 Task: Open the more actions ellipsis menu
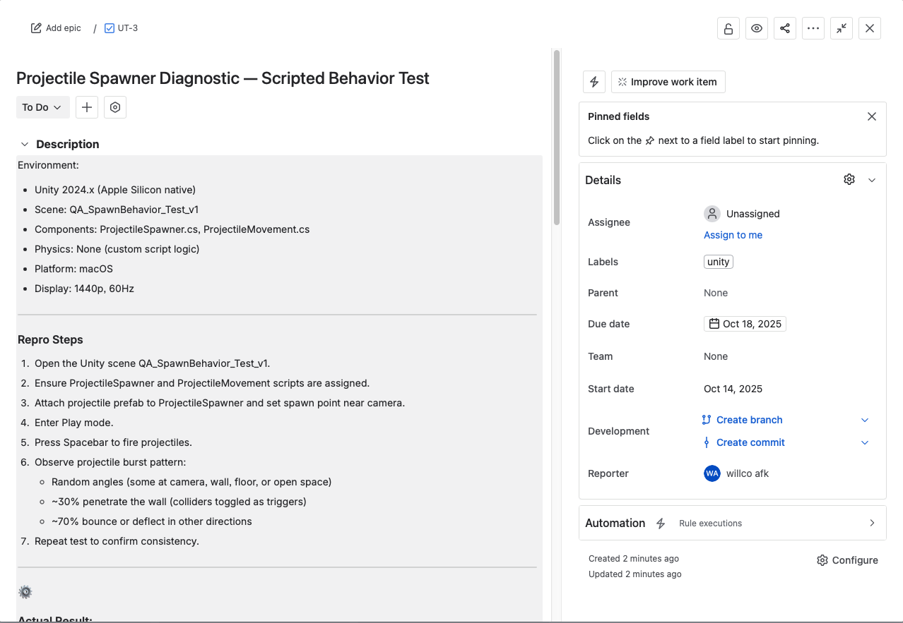813,28
